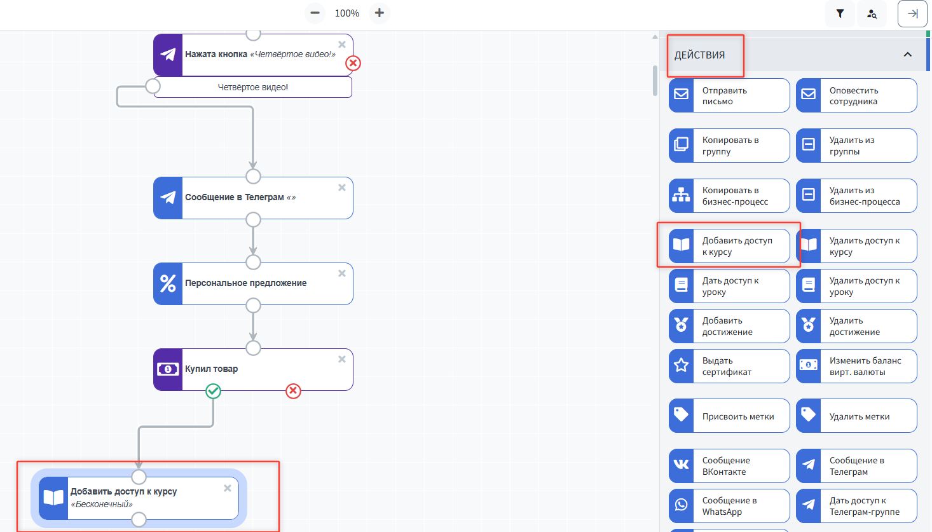The width and height of the screenshot is (932, 532).
Task: Click the Добавить достижение medal icon
Action: tap(682, 325)
